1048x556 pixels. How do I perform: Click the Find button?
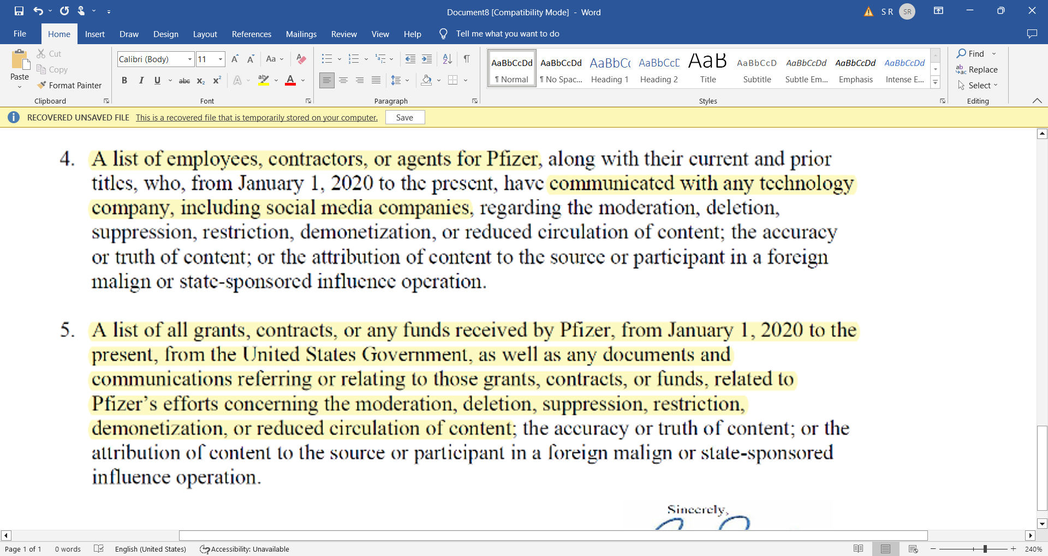[970, 53]
